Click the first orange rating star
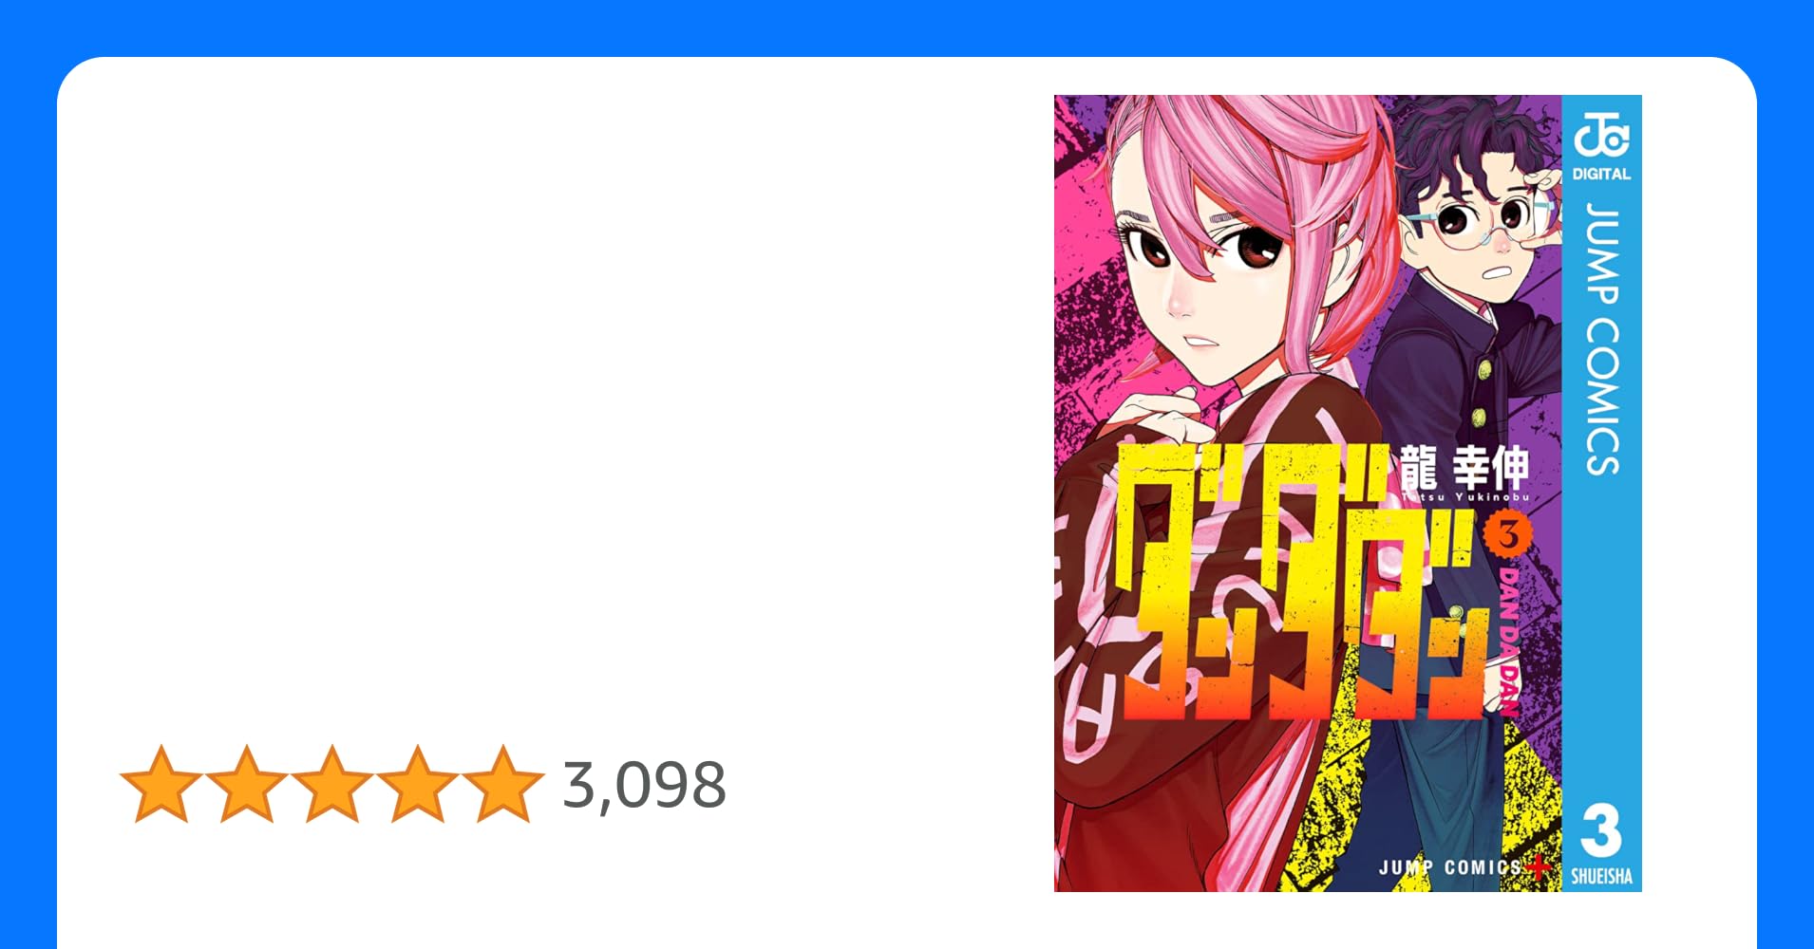Image resolution: width=1814 pixels, height=949 pixels. (x=161, y=784)
